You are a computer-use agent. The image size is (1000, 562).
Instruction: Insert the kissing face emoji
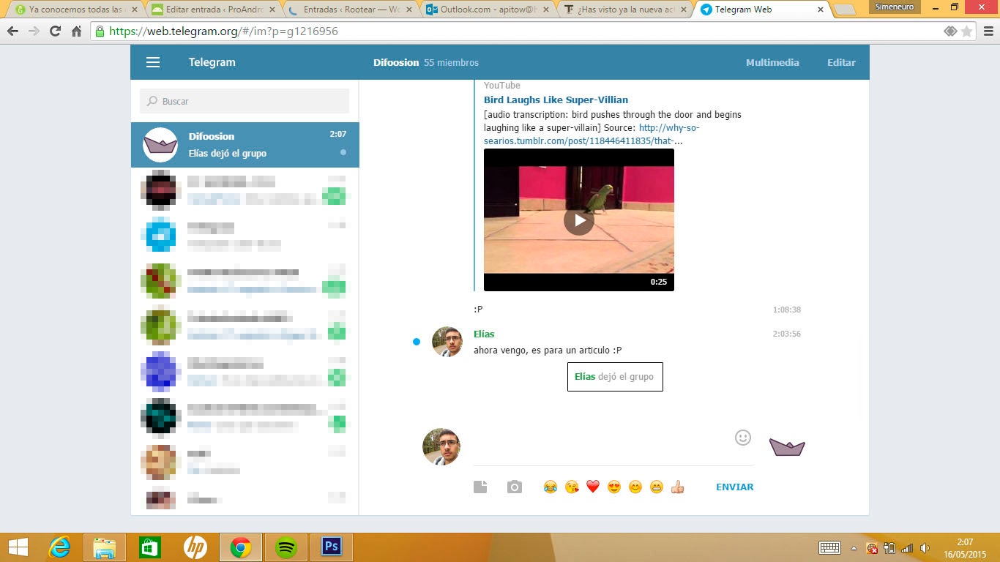(572, 487)
